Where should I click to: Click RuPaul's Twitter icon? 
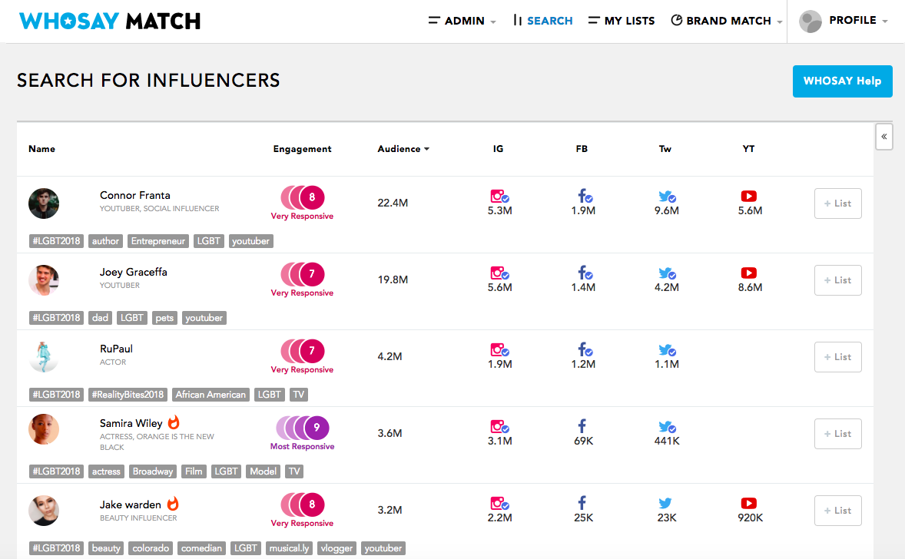coord(666,350)
